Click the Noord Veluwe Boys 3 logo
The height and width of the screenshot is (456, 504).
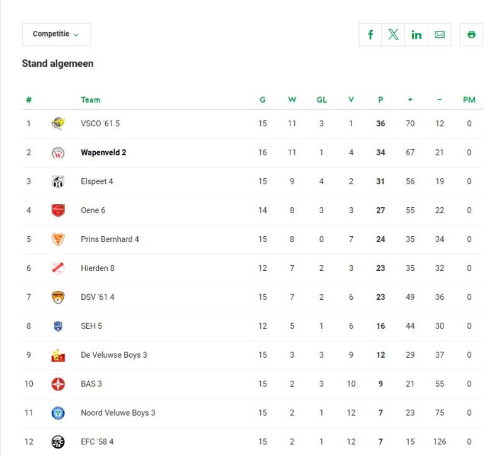(58, 413)
